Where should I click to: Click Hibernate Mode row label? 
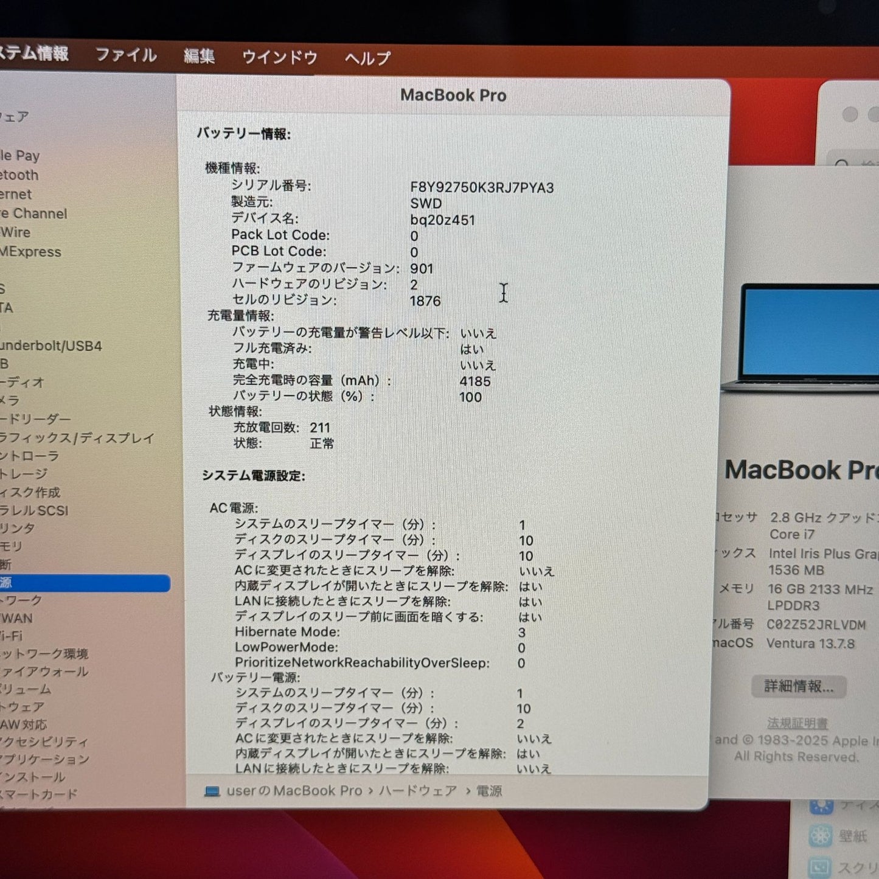click(x=287, y=632)
